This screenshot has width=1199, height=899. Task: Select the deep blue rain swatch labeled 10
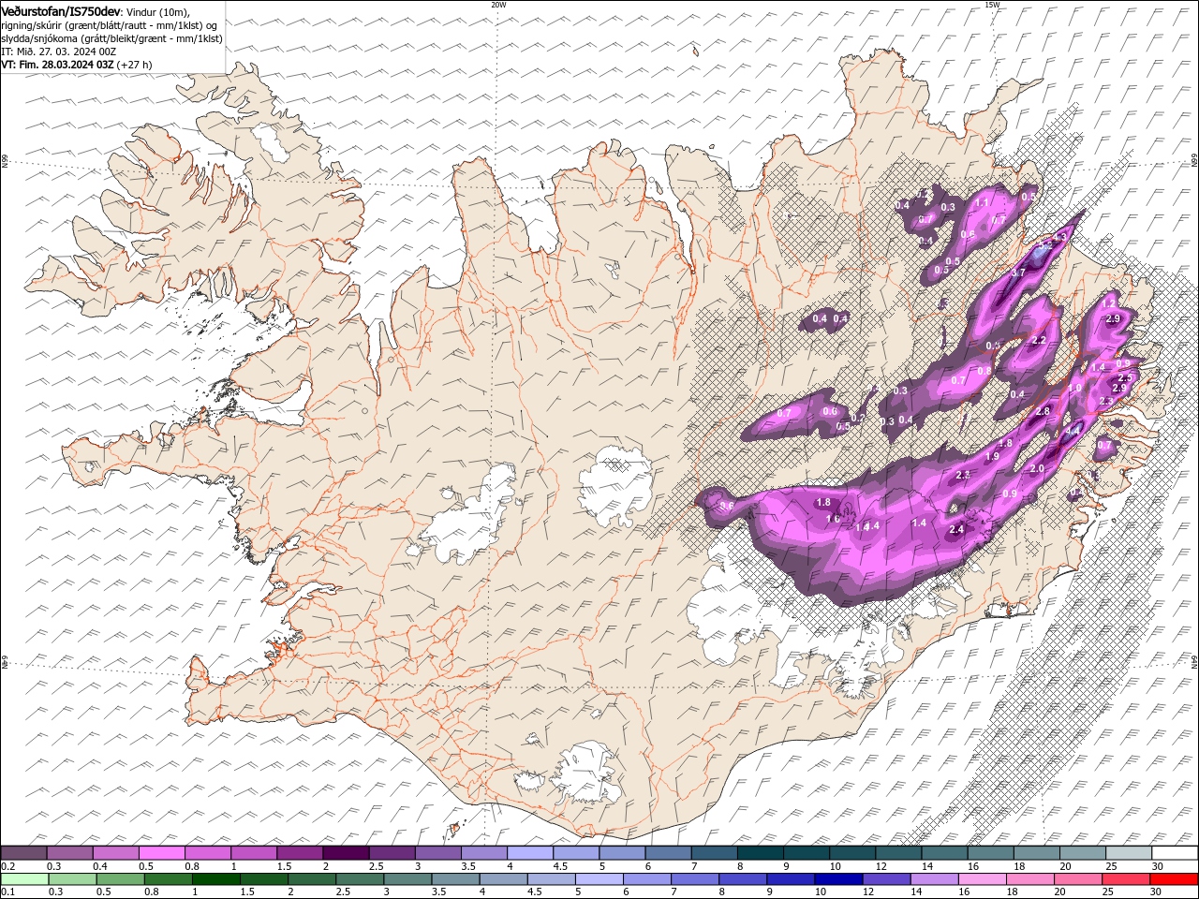(837, 879)
